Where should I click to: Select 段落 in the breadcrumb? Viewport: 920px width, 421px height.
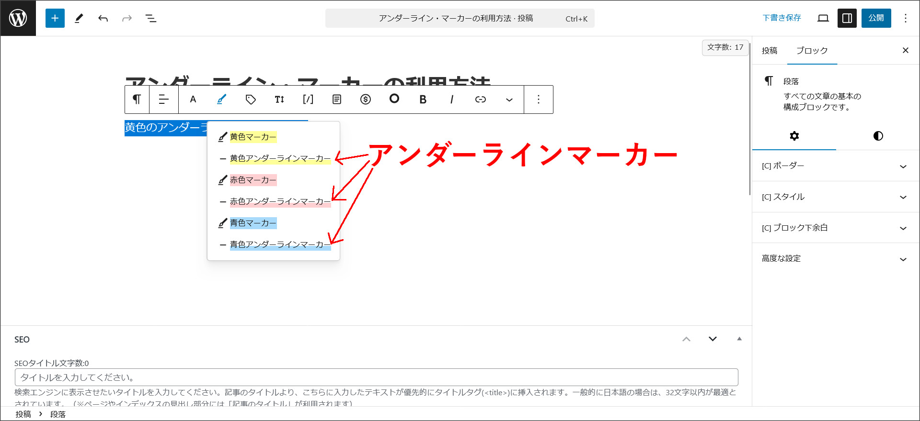click(x=58, y=414)
